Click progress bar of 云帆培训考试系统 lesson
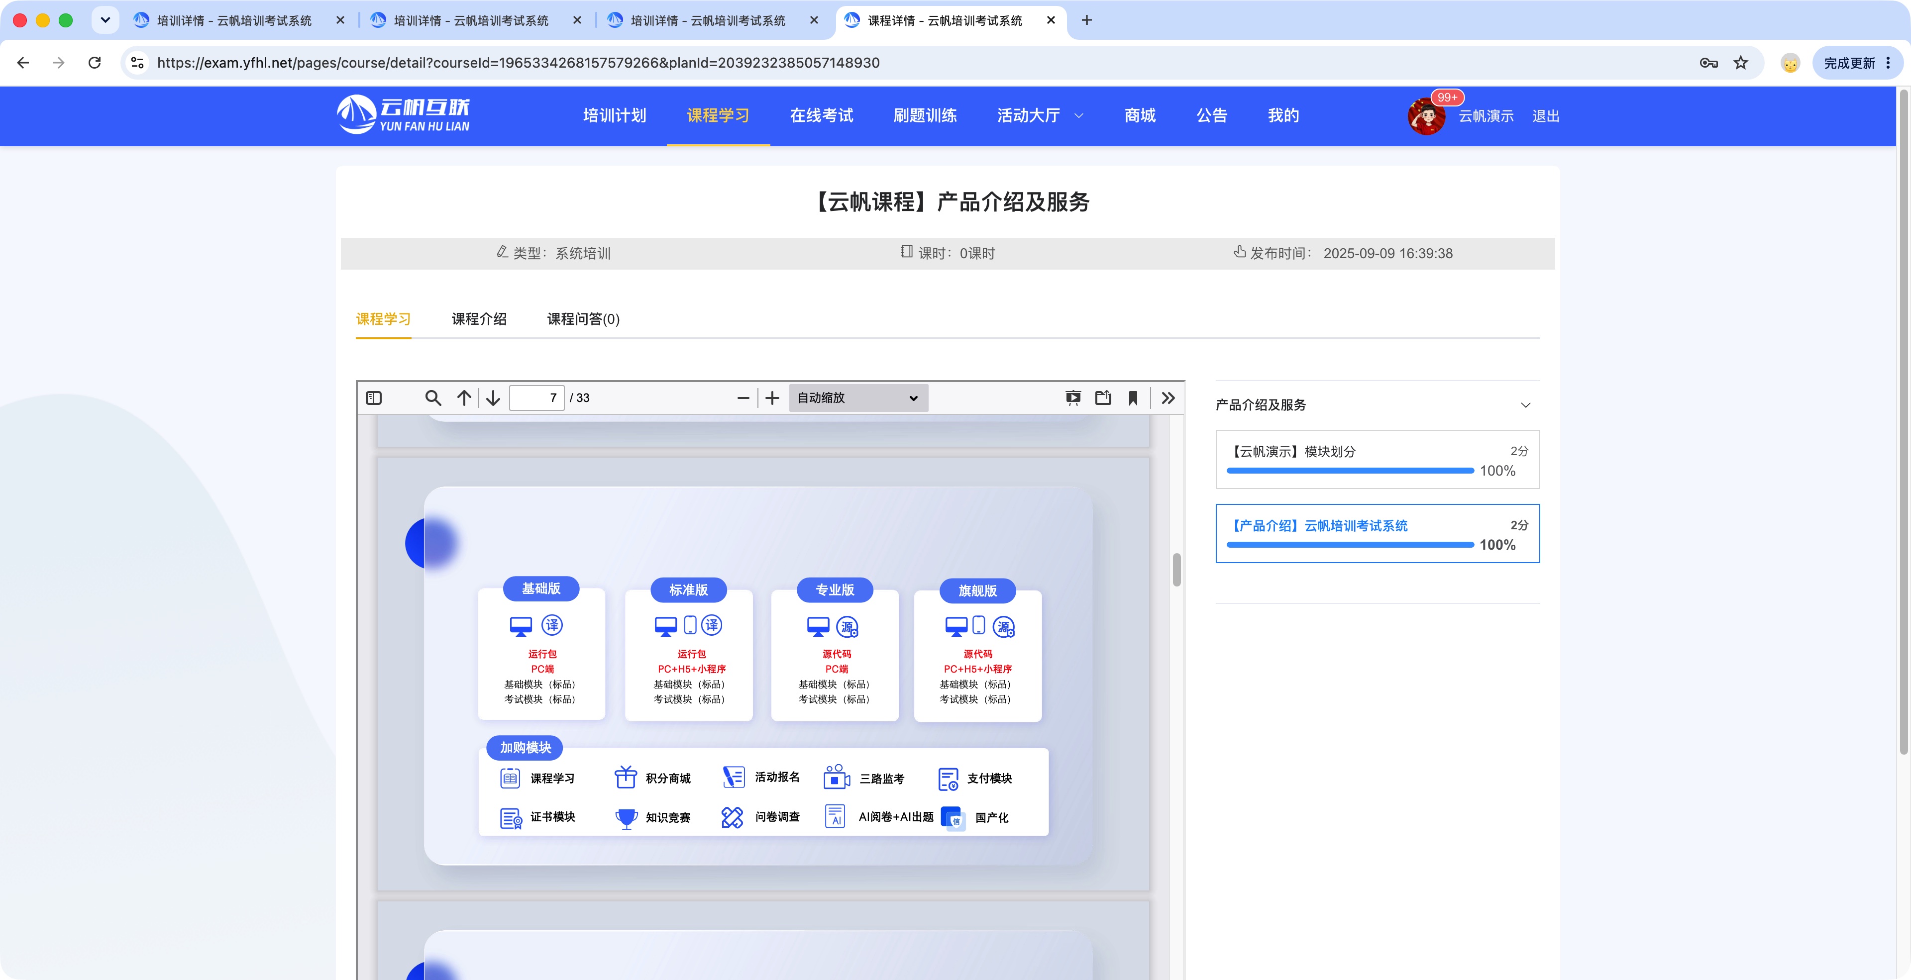 click(x=1350, y=545)
